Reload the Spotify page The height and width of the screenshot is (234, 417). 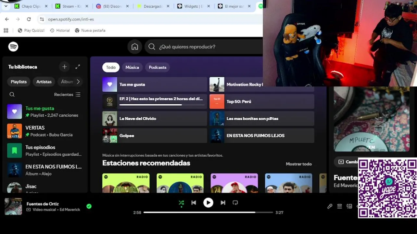point(29,19)
